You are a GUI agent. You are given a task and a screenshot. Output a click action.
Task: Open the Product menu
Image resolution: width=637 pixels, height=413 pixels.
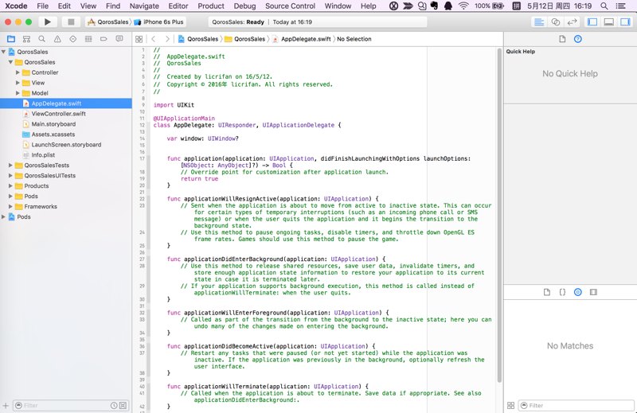click(211, 6)
